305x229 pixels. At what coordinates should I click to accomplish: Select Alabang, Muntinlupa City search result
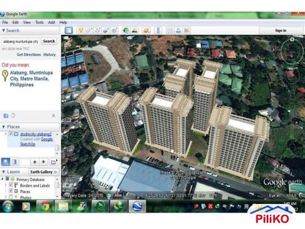(31, 79)
